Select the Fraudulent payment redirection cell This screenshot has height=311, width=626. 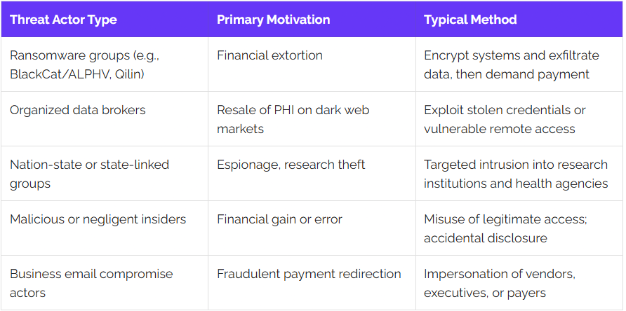(x=312, y=283)
